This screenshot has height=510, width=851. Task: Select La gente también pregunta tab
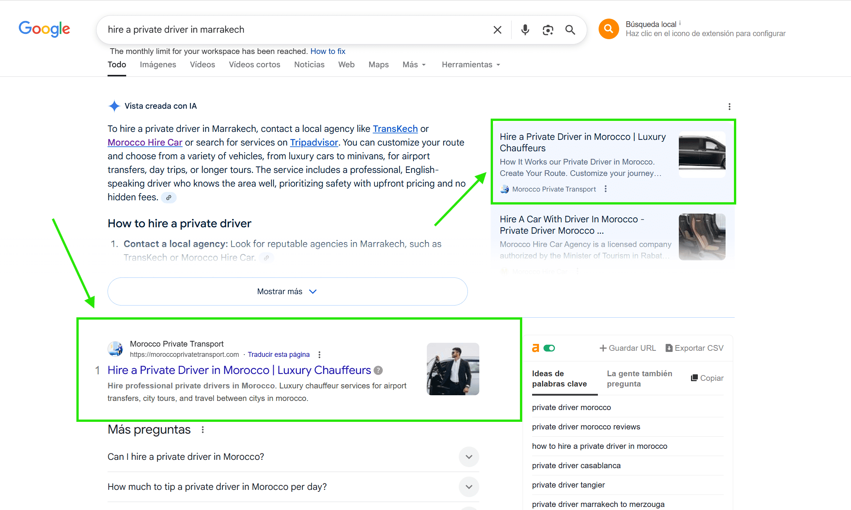point(639,379)
